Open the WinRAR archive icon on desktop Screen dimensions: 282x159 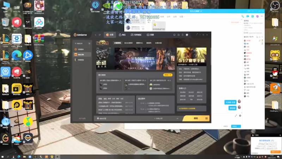point(39,40)
